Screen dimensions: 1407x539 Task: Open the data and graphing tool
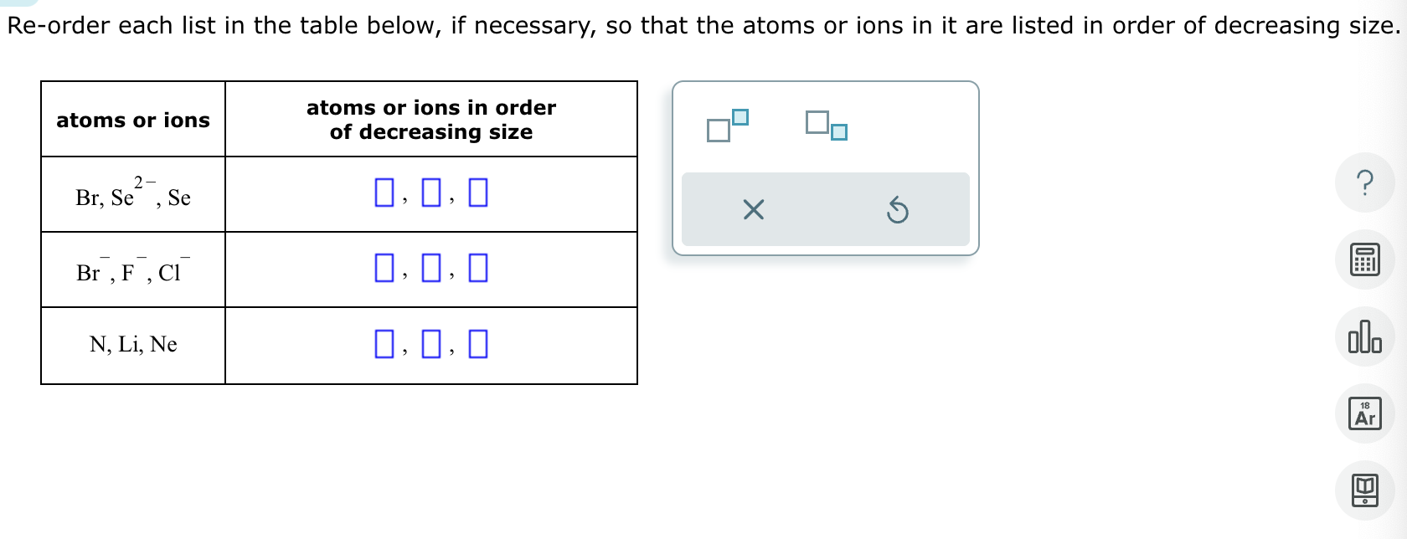(1365, 336)
